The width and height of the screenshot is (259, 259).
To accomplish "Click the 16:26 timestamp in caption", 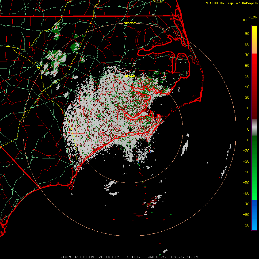I will point(193,257).
